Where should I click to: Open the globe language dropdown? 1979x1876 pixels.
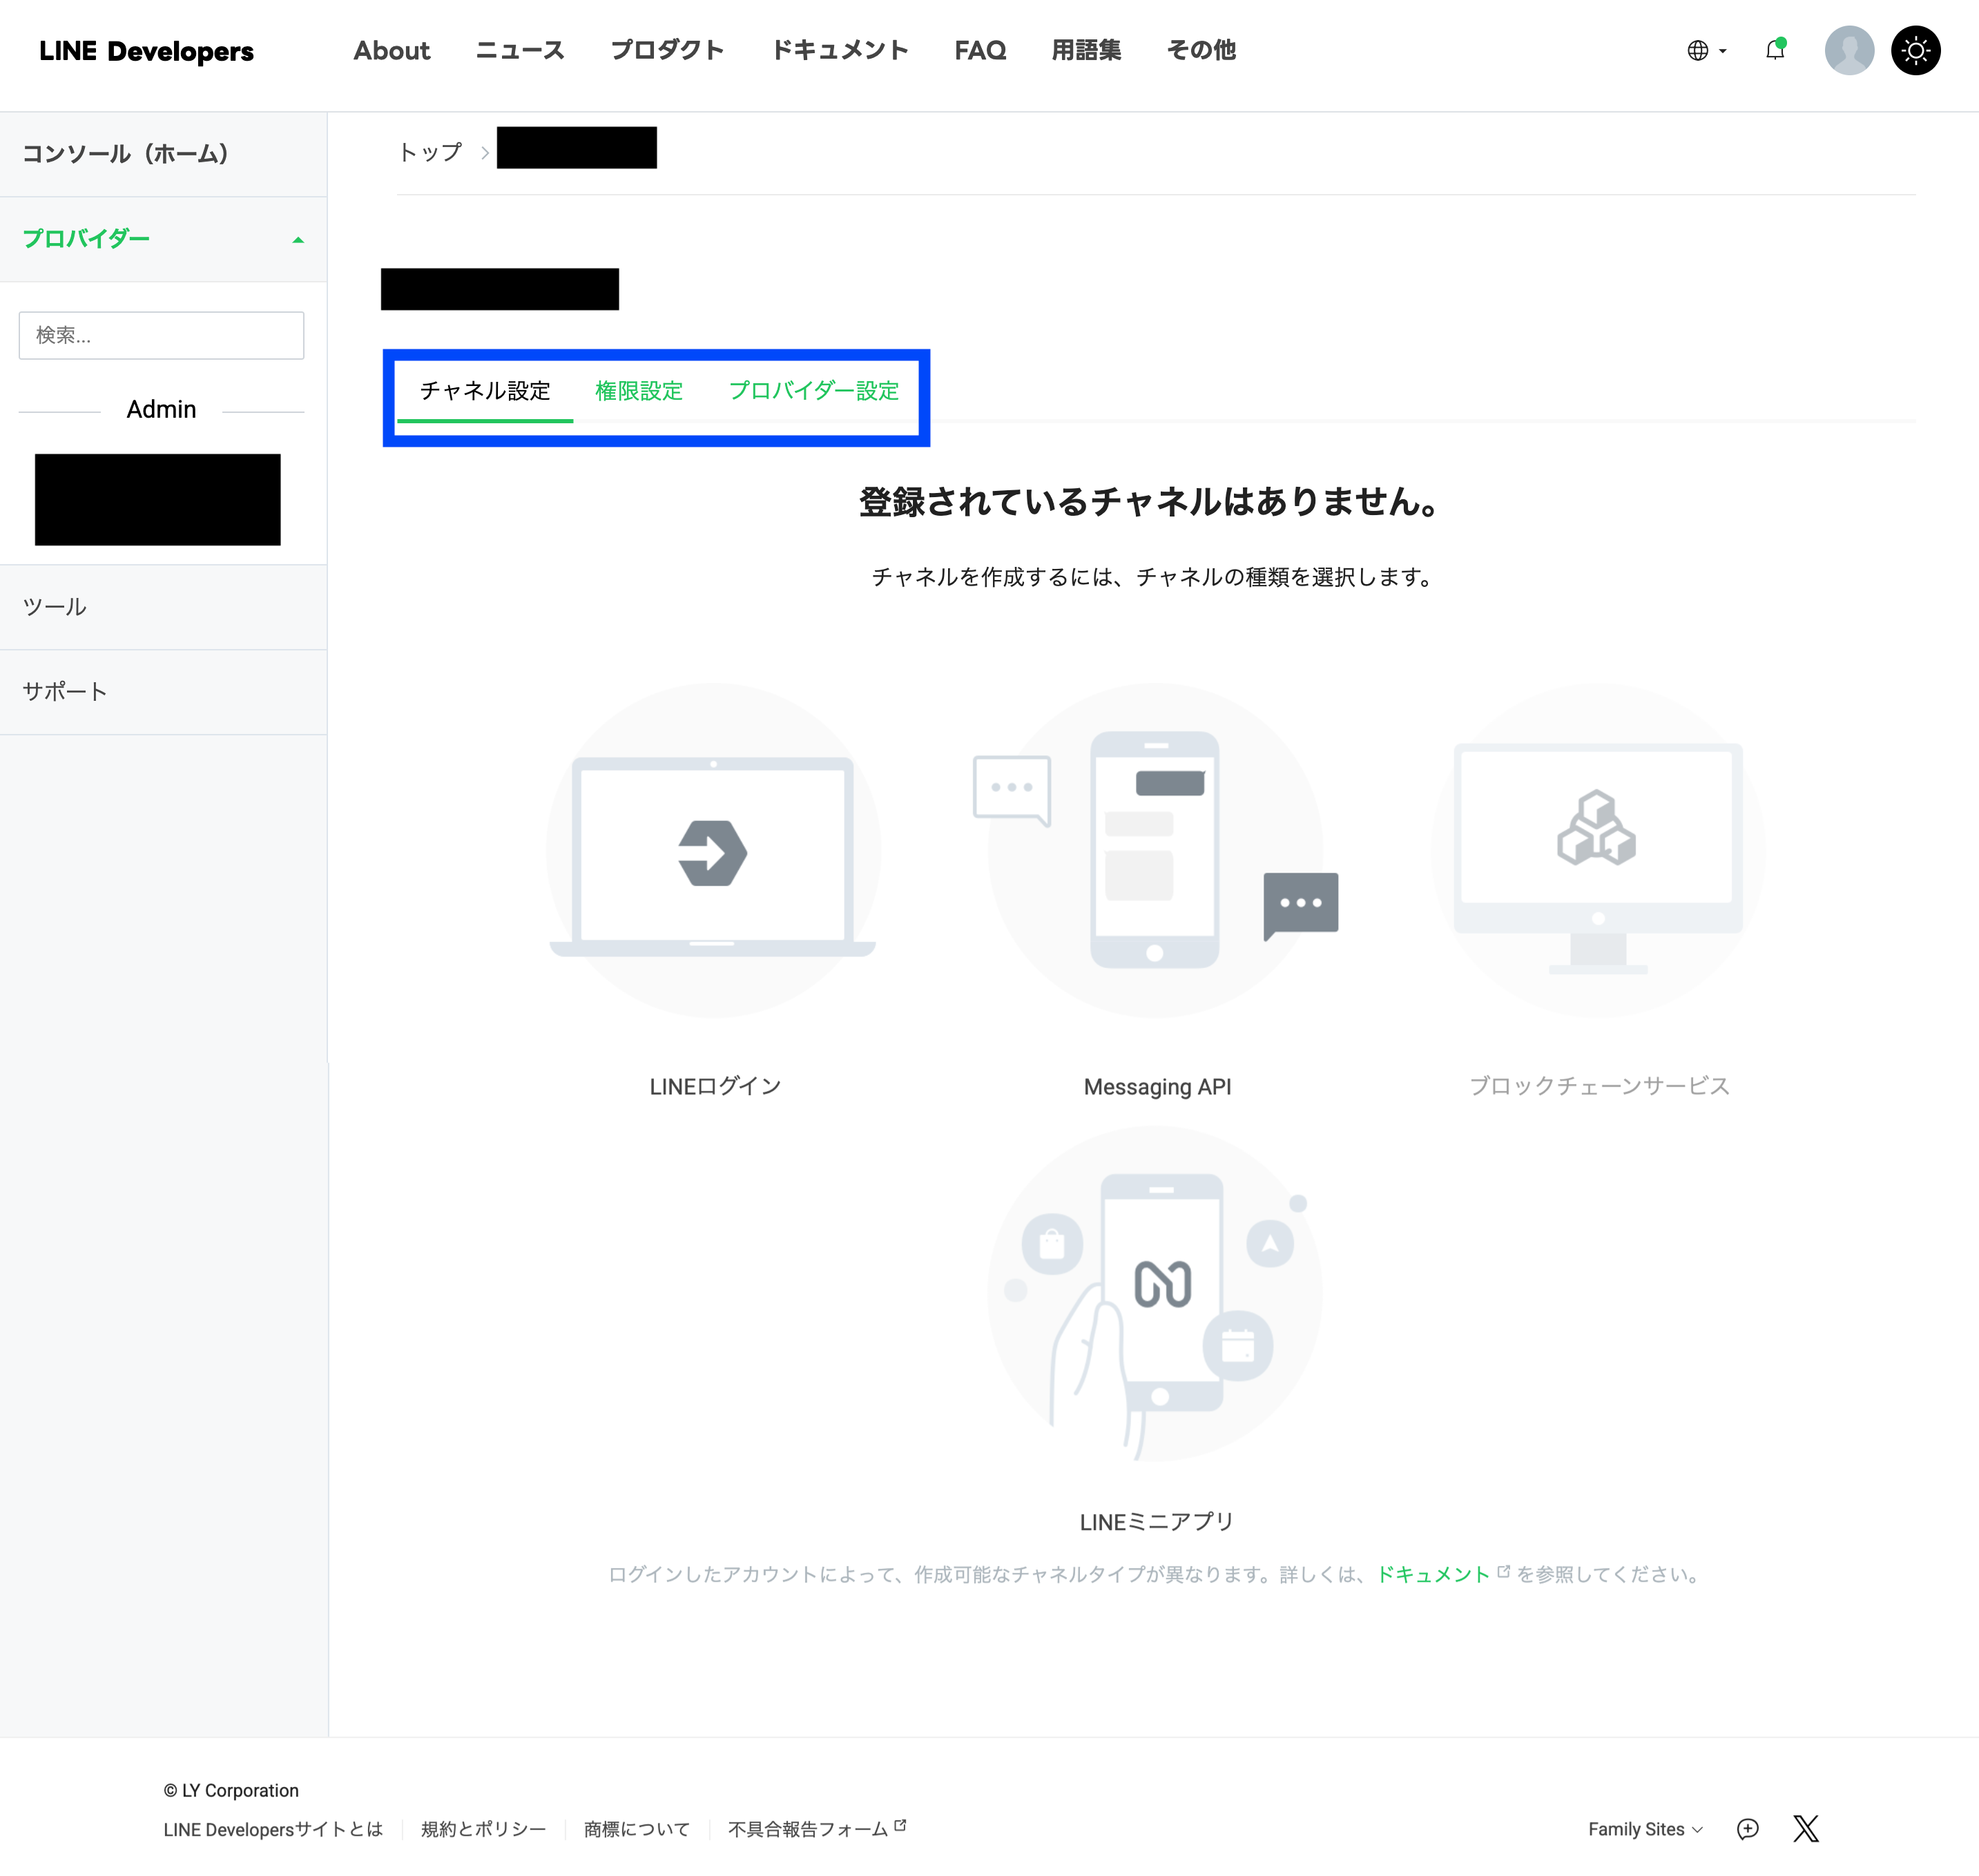[x=1706, y=50]
